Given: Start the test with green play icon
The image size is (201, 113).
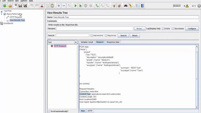Looking at the screenshot, I should pos(75,6).
